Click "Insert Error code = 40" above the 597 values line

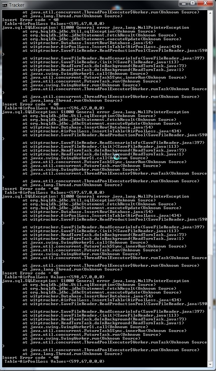click(x=30, y=189)
